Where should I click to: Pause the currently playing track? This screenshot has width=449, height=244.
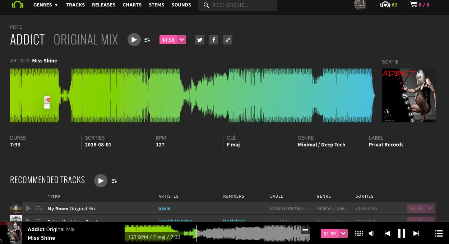point(401,234)
